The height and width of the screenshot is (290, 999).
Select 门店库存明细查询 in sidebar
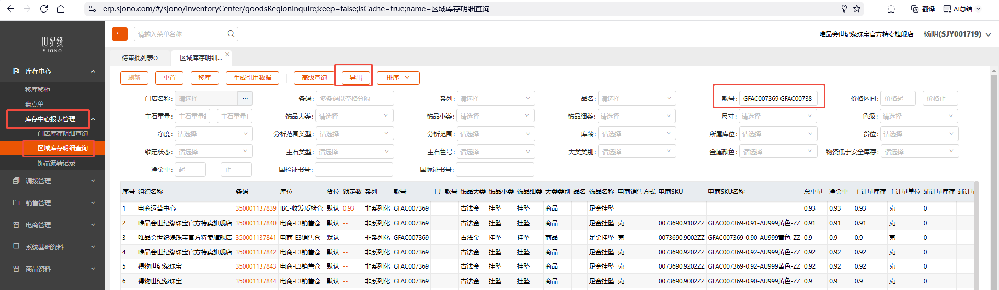(63, 134)
